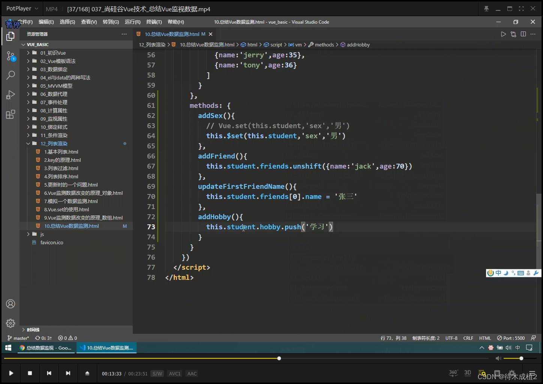Show hidden tray icons chevron
Screen dimensions: 543x384
pyautogui.click(x=482, y=348)
